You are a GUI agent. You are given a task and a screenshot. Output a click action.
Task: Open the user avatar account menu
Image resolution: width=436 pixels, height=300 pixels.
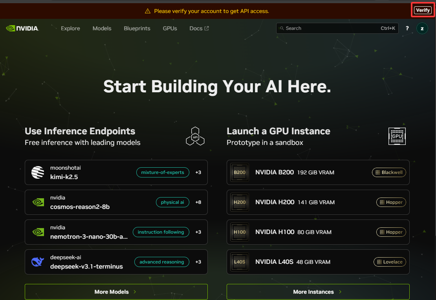click(x=422, y=28)
